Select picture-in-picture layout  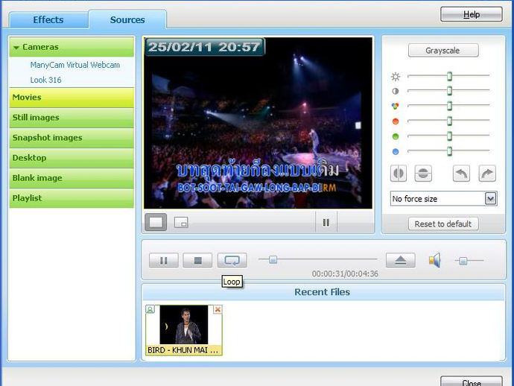(181, 222)
